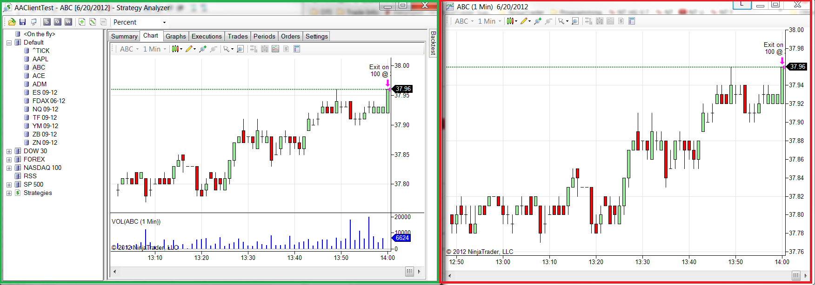815x285 pixels.
Task: Select ABC in the instrument tree
Action: click(x=39, y=67)
